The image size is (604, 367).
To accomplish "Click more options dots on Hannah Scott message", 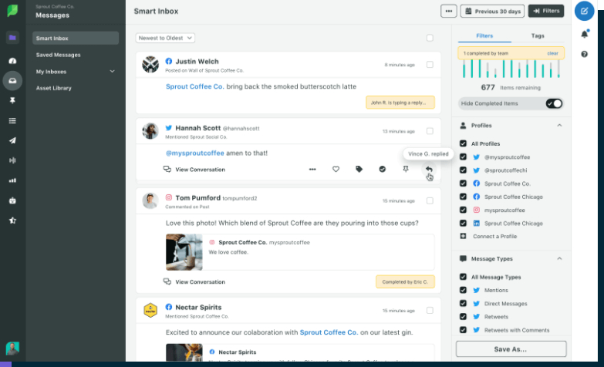I will 312,169.
